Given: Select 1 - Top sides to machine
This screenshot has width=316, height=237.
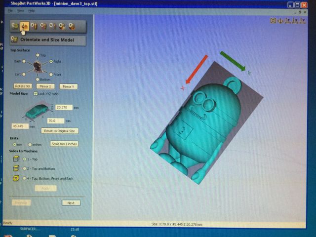Looking at the screenshot, I should 25,159.
